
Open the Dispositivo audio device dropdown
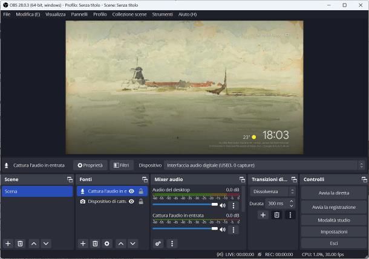point(264,165)
